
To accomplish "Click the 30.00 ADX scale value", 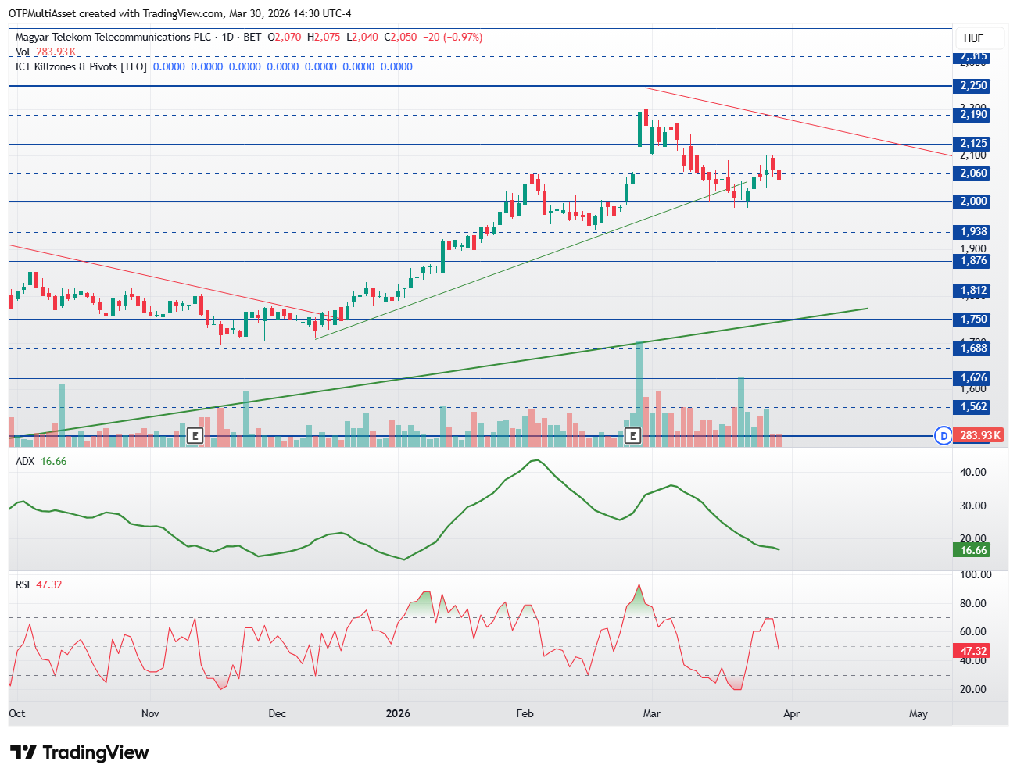I will [973, 506].
